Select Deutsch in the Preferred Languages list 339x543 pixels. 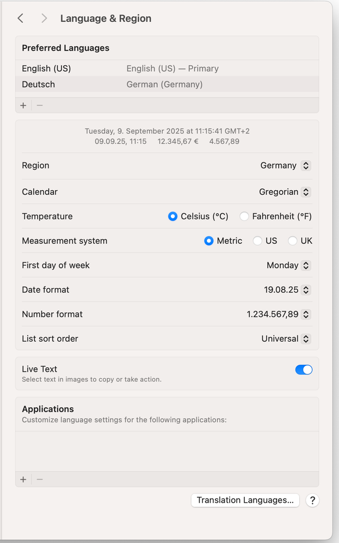tap(38, 84)
